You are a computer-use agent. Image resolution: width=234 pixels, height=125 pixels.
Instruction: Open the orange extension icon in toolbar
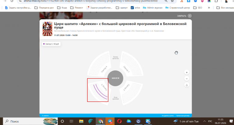pos(182,1)
